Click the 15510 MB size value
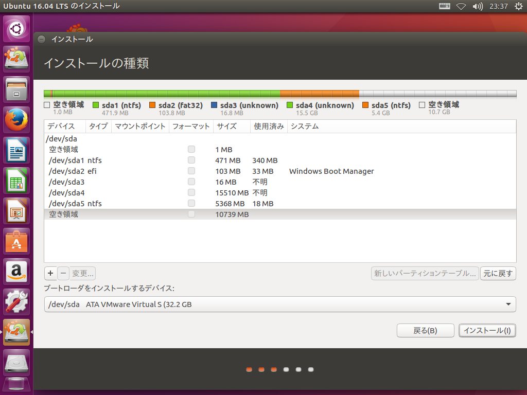The height and width of the screenshot is (395, 527). coord(232,193)
